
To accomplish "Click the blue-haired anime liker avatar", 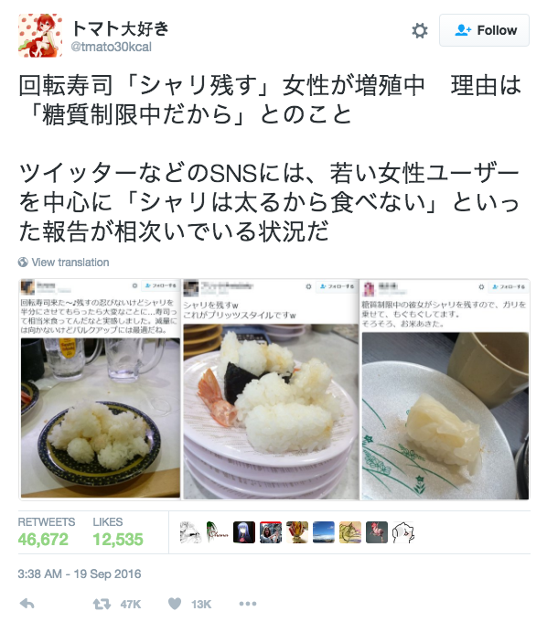I will click(x=244, y=532).
